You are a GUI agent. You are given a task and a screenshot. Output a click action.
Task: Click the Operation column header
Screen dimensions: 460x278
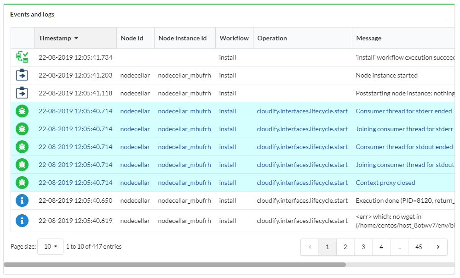[303, 38]
